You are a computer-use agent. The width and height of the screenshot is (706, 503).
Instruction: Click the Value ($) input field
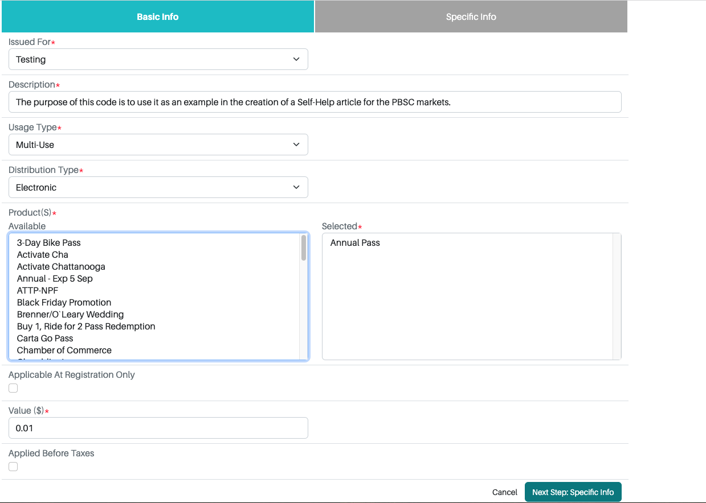point(158,428)
